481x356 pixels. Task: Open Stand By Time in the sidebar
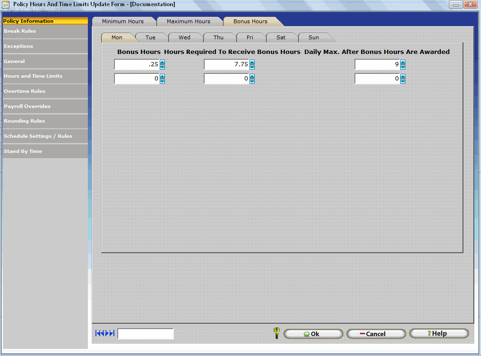point(45,151)
